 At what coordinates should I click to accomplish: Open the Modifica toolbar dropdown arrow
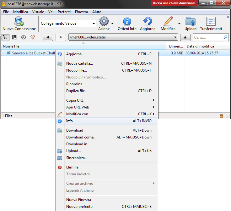(x=179, y=23)
